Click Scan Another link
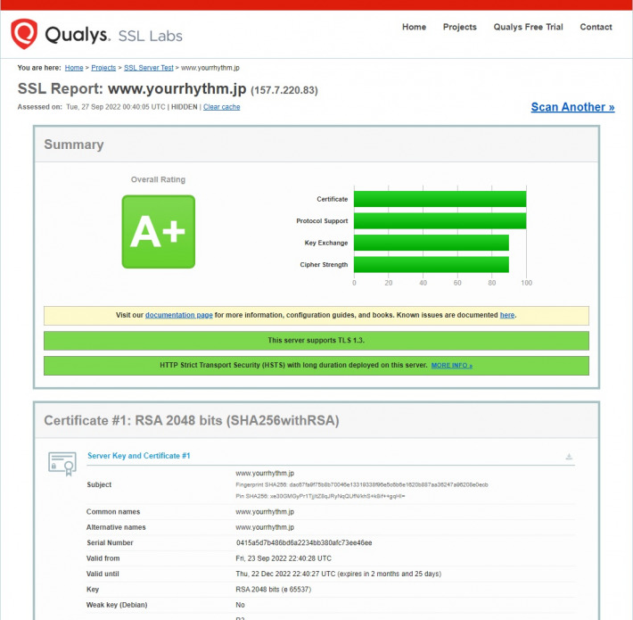Screen dimensions: 633x620 point(572,107)
